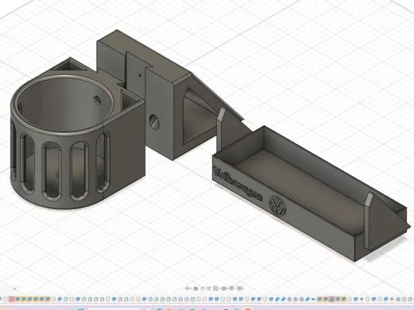The width and height of the screenshot is (414, 310).
Task: Select the round hole on the bracket block
Action: [154, 121]
